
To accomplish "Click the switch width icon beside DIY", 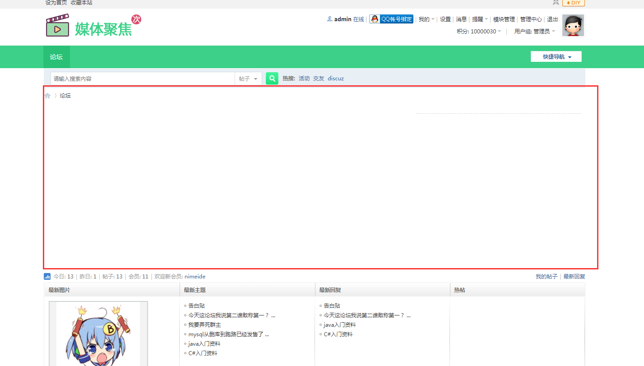I will pos(556,2).
